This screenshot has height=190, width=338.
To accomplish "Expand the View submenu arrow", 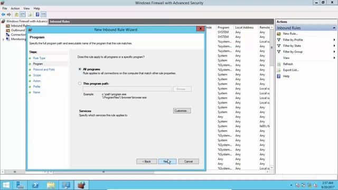I will tap(334, 58).
